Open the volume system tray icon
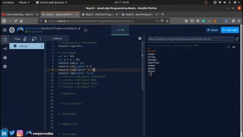This screenshot has width=243, height=137. point(225,2)
